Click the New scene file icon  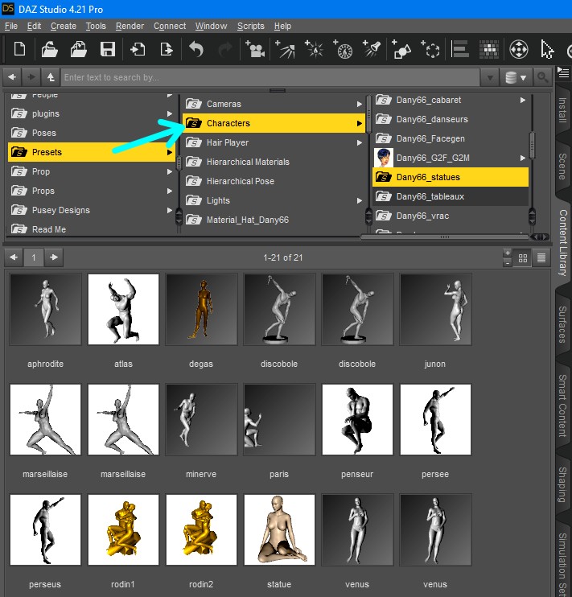coord(19,50)
